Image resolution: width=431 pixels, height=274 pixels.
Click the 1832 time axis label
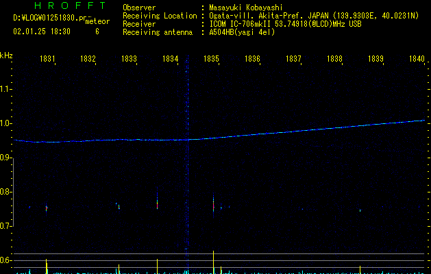(x=88, y=59)
